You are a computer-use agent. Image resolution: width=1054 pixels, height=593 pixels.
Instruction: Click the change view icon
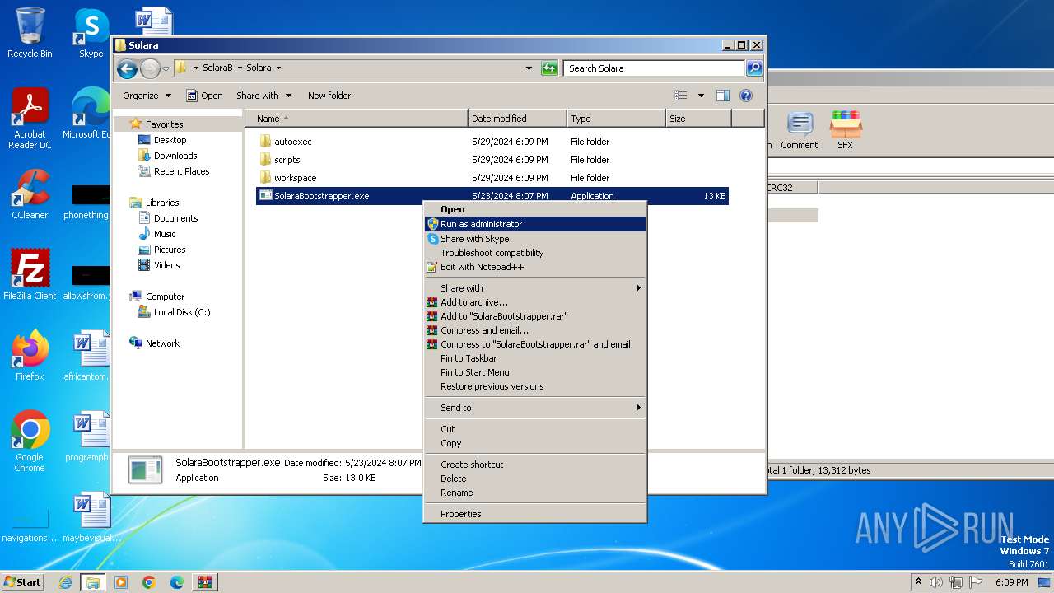[681, 96]
